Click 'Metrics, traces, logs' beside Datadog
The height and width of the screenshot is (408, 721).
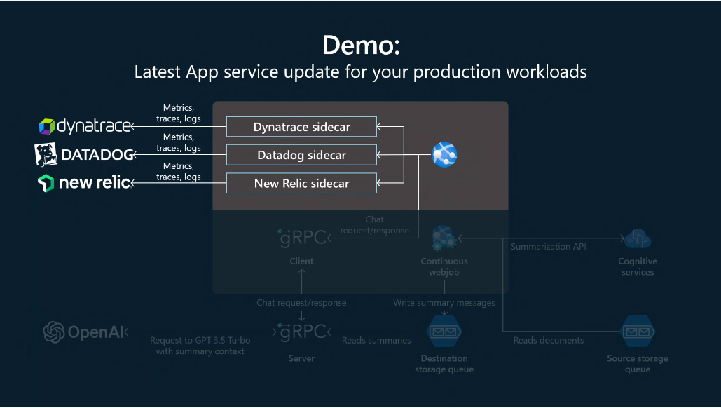(x=179, y=142)
